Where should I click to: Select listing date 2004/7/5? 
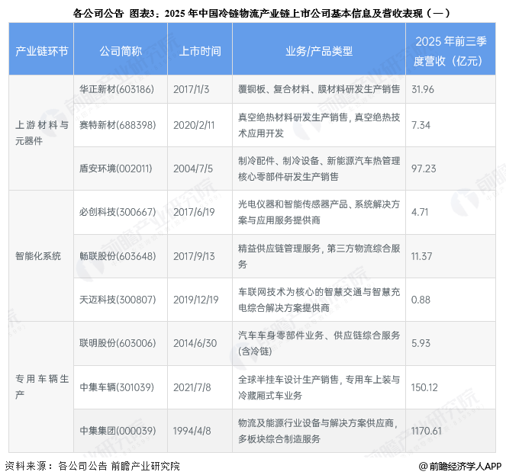point(193,168)
